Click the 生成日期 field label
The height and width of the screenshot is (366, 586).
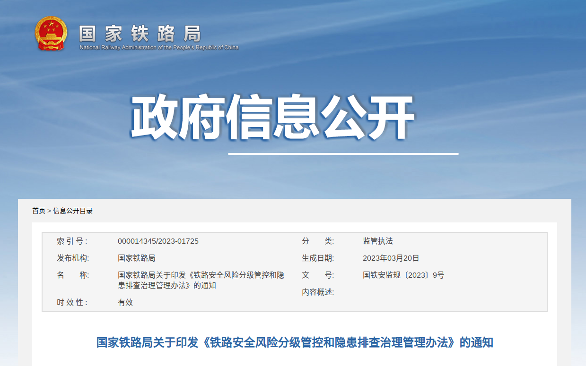[x=318, y=258]
